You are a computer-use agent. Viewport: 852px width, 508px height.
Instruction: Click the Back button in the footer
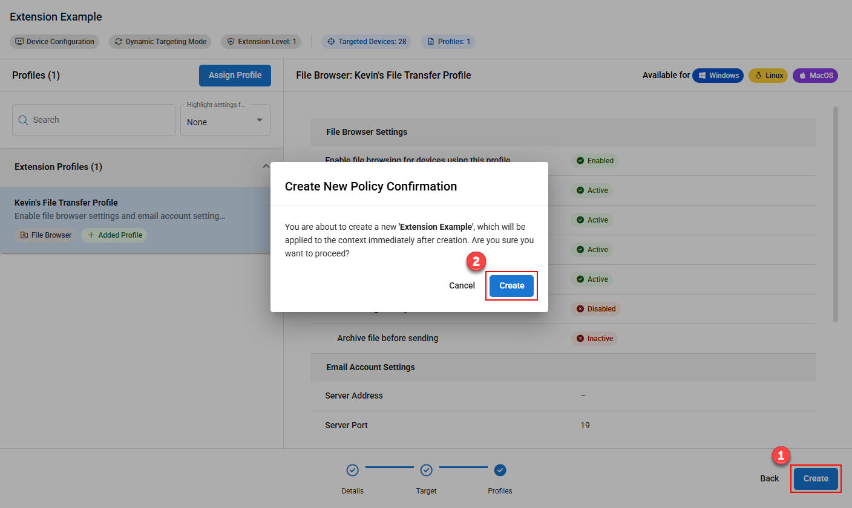click(770, 478)
